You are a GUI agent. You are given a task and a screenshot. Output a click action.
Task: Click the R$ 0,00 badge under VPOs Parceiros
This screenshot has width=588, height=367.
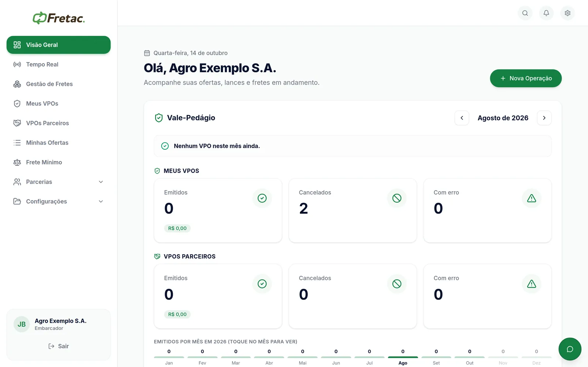pyautogui.click(x=177, y=314)
